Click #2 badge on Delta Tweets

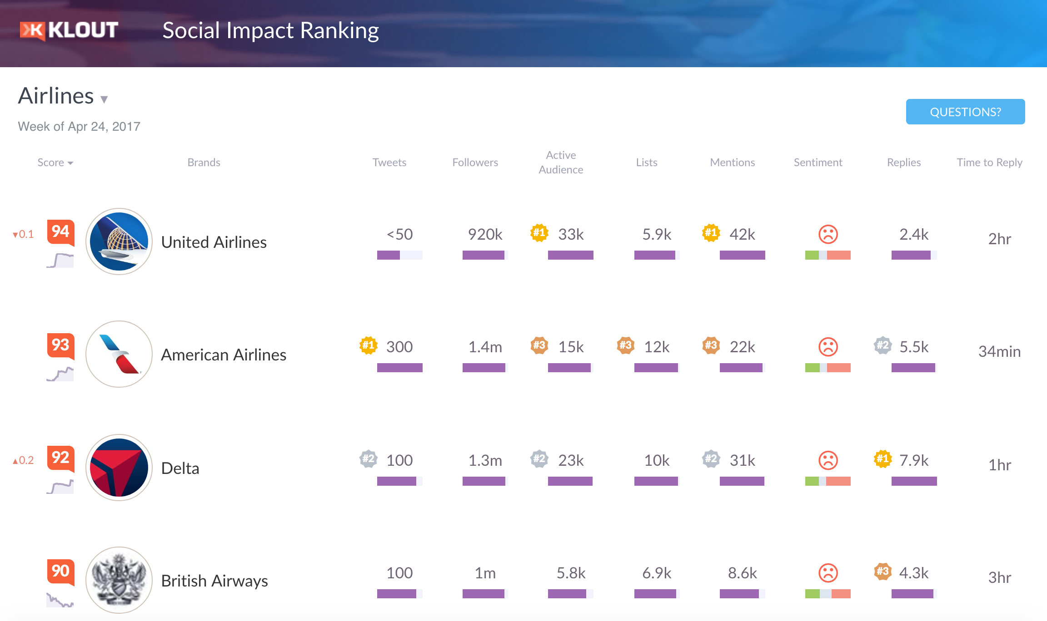point(369,459)
